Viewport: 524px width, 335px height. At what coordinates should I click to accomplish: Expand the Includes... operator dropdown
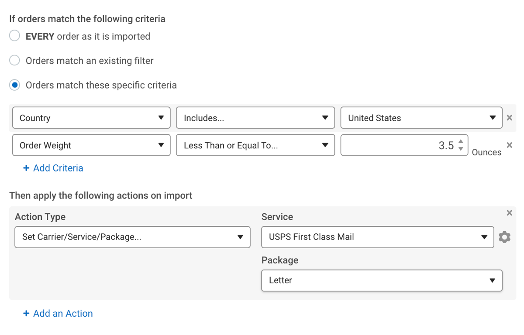[x=255, y=118]
